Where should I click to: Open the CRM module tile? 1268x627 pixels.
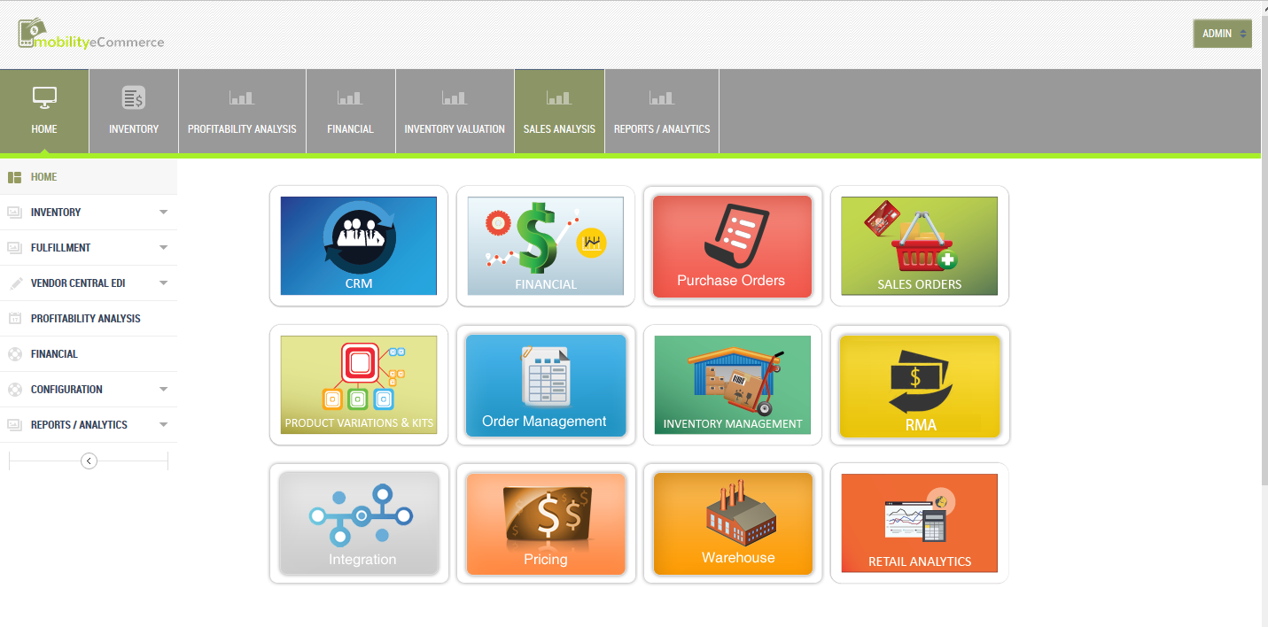(x=358, y=245)
